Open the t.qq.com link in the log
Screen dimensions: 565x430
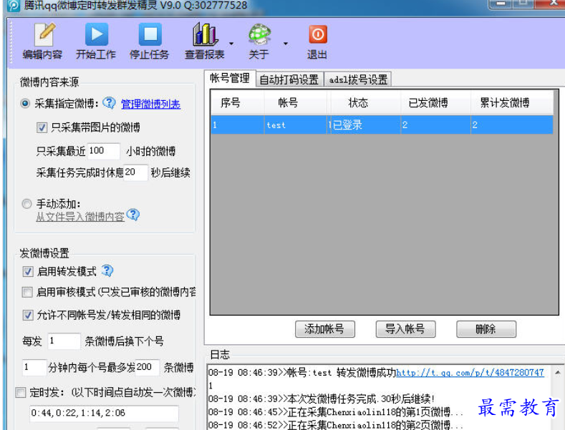coord(470,373)
